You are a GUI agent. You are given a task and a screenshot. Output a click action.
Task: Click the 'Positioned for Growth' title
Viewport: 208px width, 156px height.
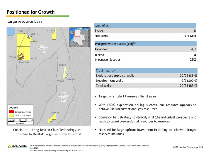(30, 12)
